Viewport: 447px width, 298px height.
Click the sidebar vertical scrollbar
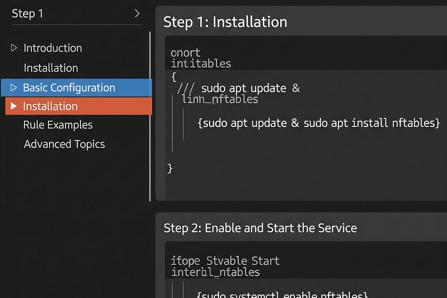point(150,115)
